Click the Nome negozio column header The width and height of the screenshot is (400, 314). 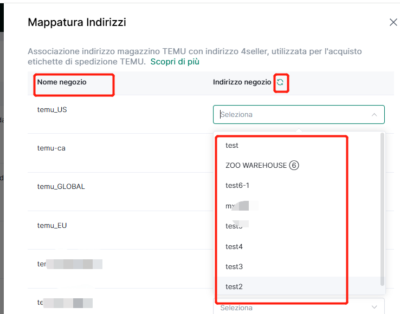[62, 82]
